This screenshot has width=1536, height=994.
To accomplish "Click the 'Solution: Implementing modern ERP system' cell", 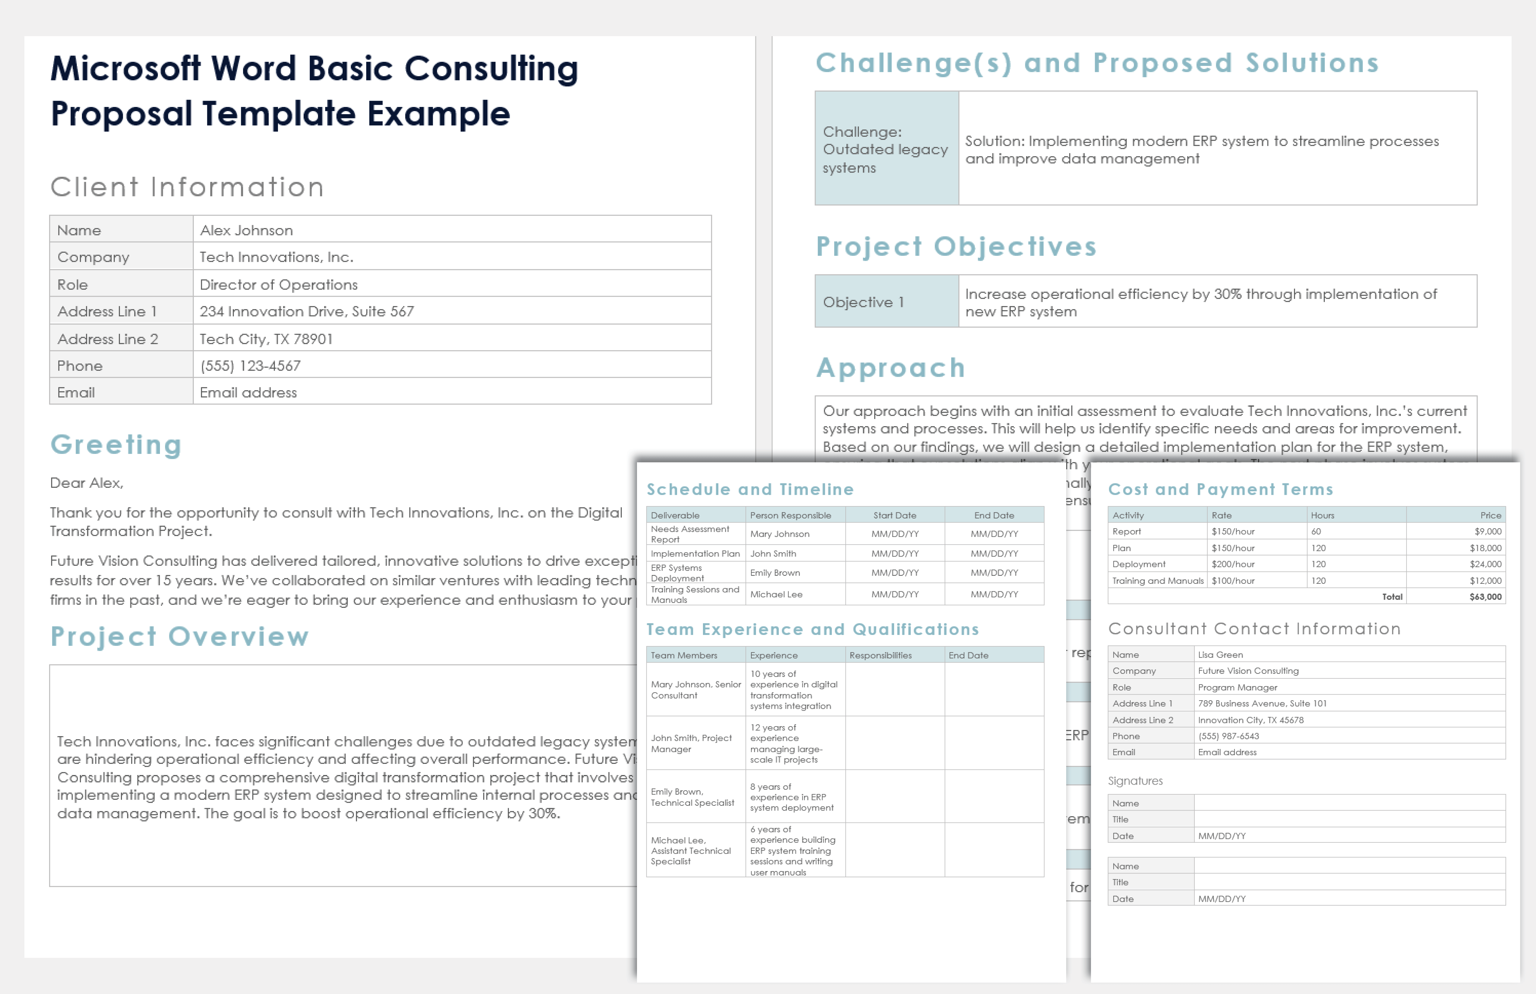I will (x=1218, y=148).
